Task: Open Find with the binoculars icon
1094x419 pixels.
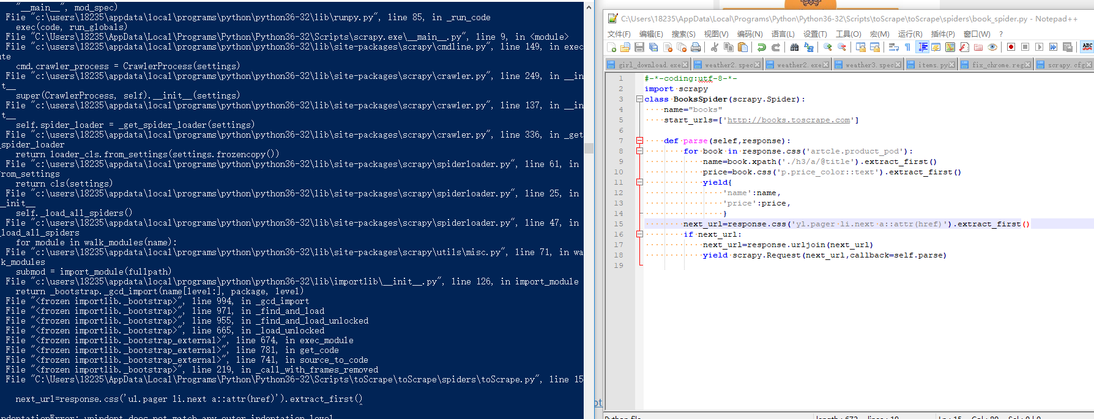Action: 794,47
